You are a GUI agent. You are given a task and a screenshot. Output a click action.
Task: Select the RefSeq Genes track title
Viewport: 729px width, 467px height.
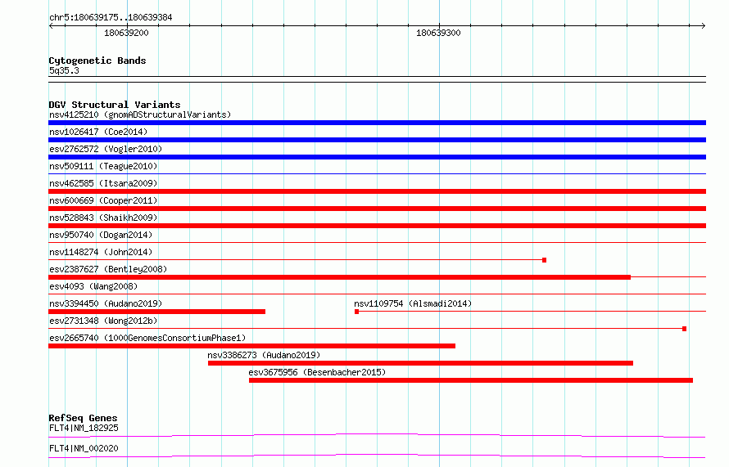83,418
